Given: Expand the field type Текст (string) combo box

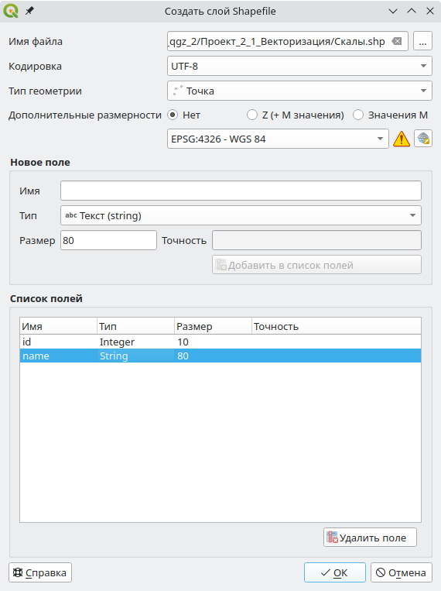Looking at the screenshot, I should pos(241,215).
